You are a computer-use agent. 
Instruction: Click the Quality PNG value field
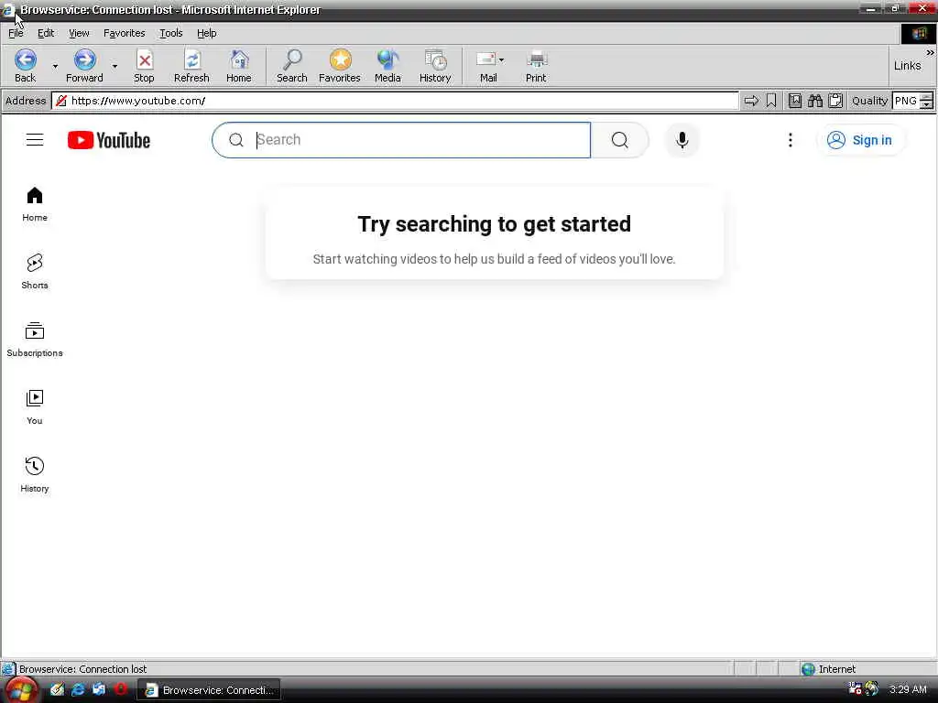click(x=906, y=101)
